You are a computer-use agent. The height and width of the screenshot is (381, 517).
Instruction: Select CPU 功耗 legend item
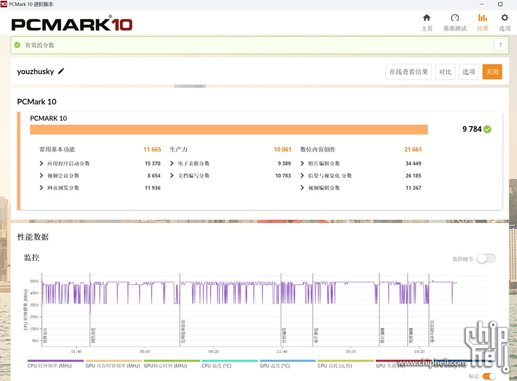coord(346,364)
